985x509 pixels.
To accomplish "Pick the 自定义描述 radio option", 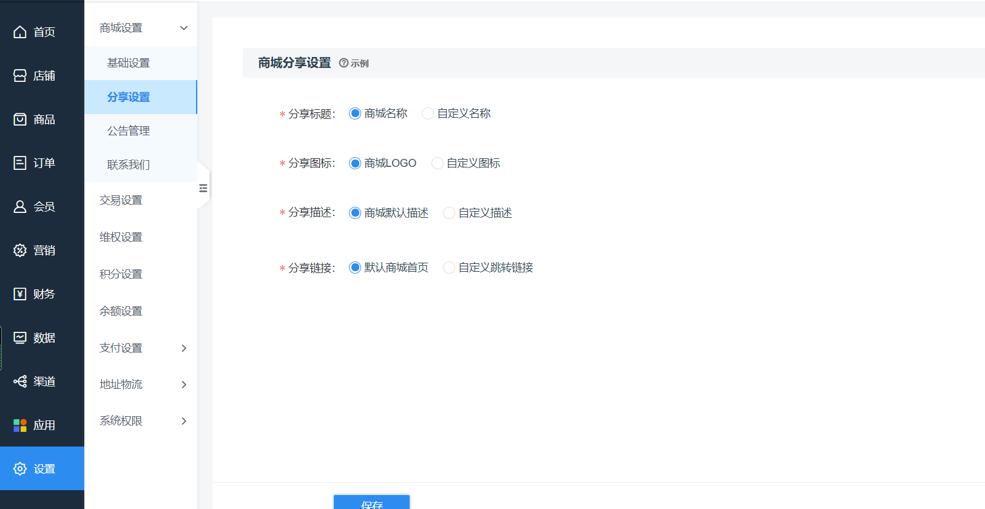I will (449, 213).
